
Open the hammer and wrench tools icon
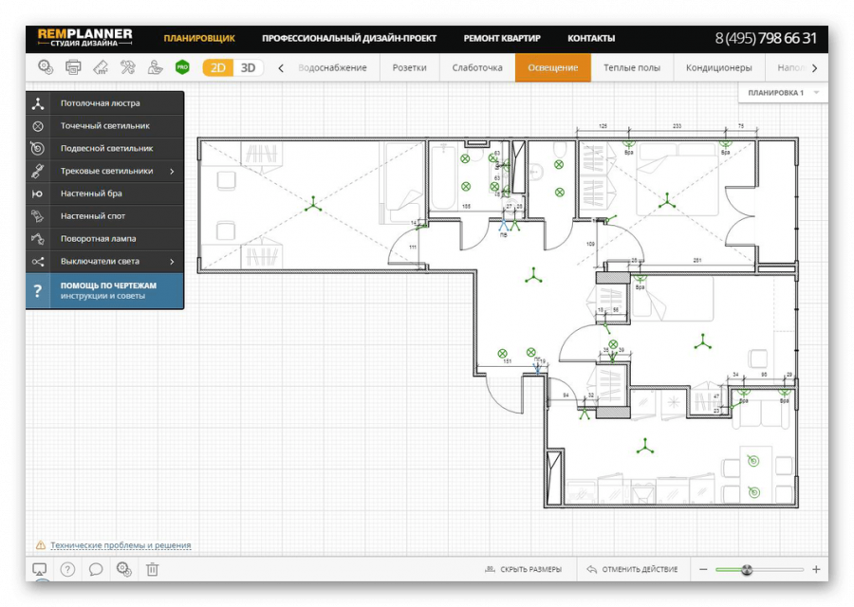pos(128,67)
